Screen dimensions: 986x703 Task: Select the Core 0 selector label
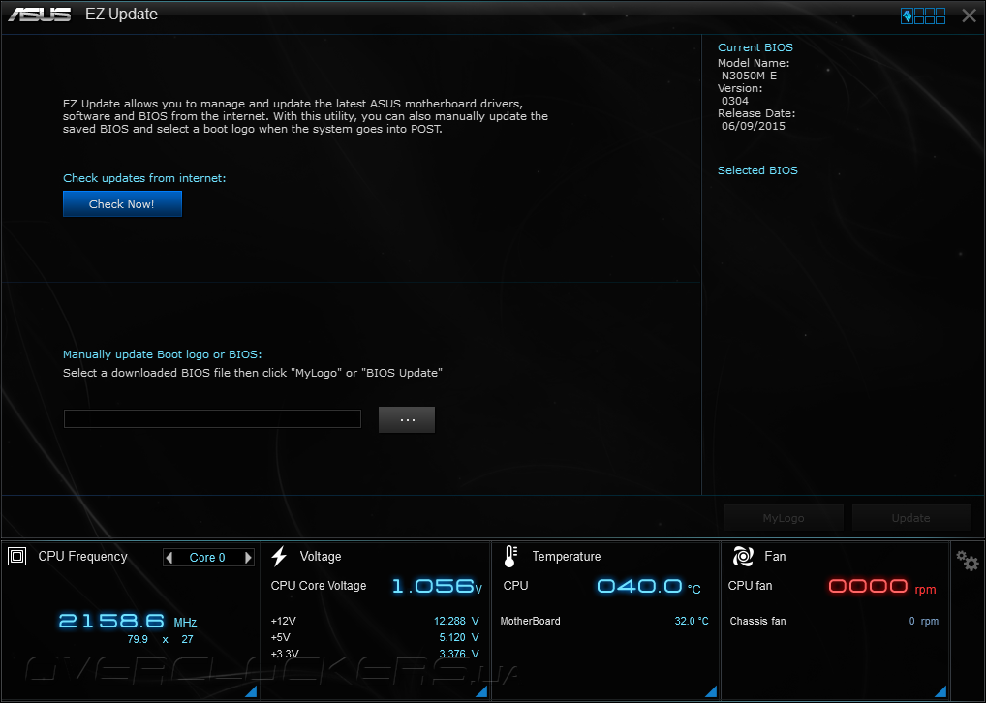click(207, 557)
